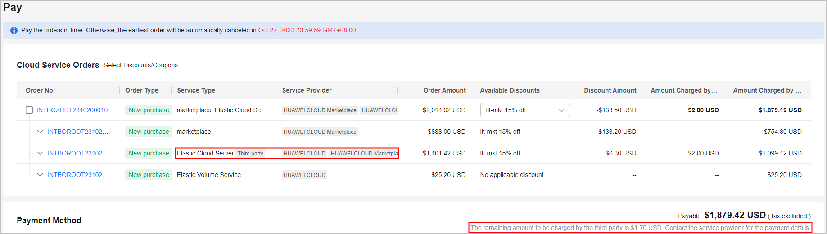Click the New purchase tag in the first row
The image size is (827, 234).
pyautogui.click(x=149, y=110)
